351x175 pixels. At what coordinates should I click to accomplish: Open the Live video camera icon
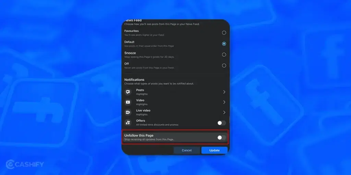pyautogui.click(x=128, y=112)
